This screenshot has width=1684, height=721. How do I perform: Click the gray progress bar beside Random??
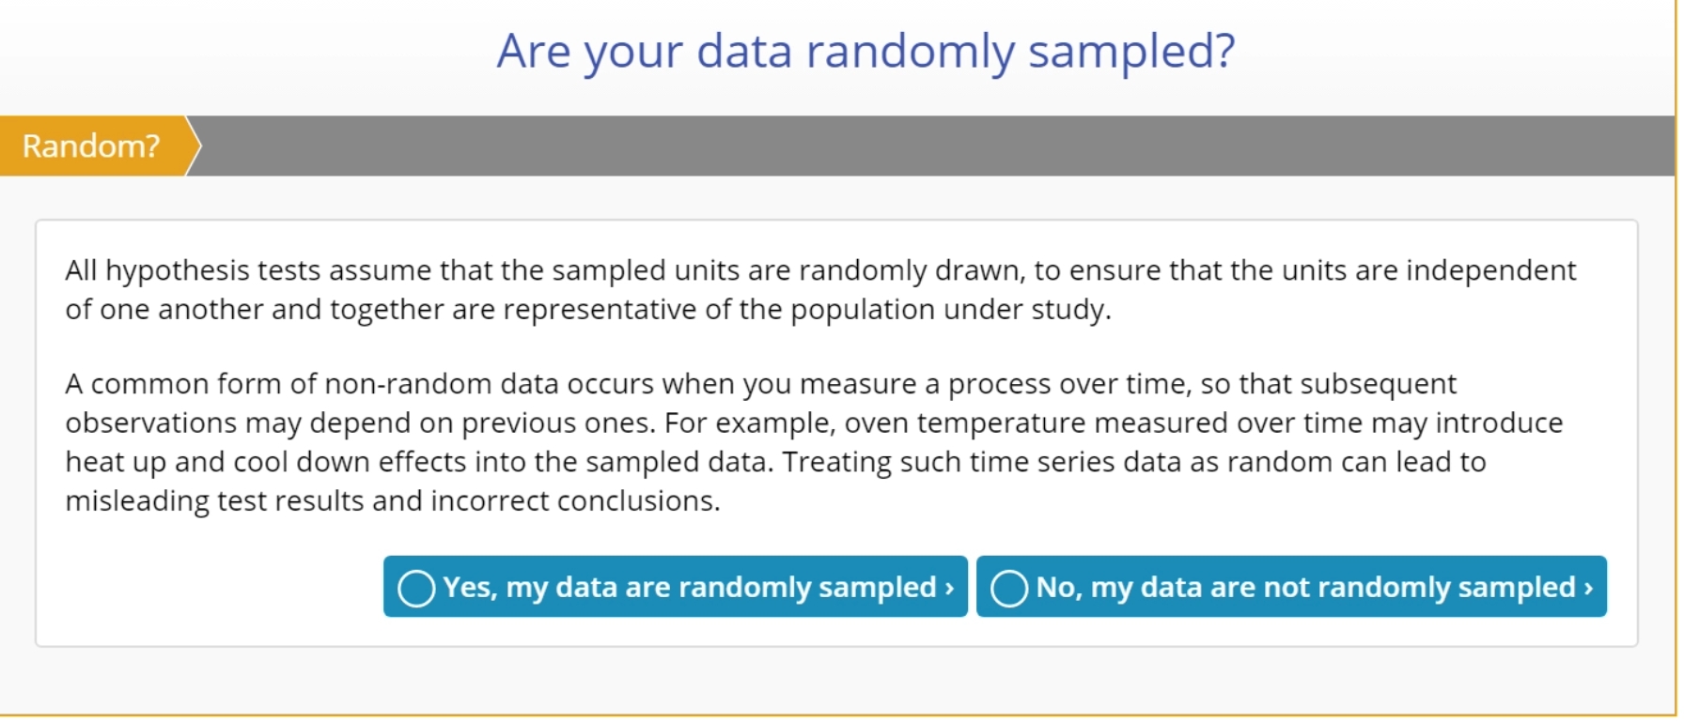pyautogui.click(x=930, y=146)
